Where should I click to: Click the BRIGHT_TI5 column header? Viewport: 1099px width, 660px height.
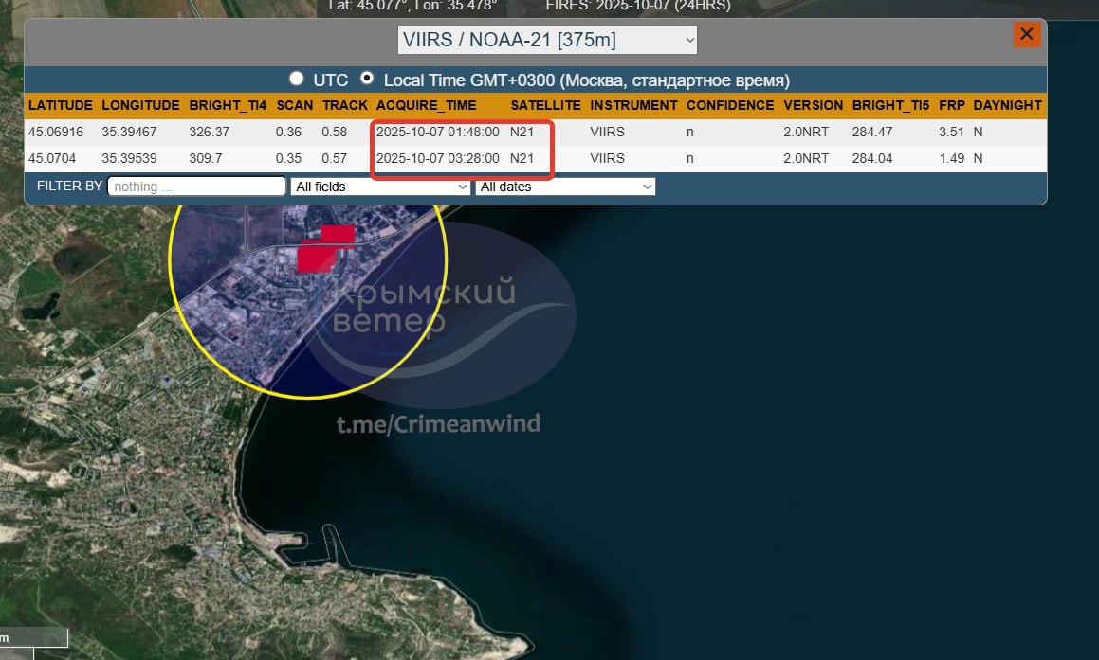click(x=890, y=105)
